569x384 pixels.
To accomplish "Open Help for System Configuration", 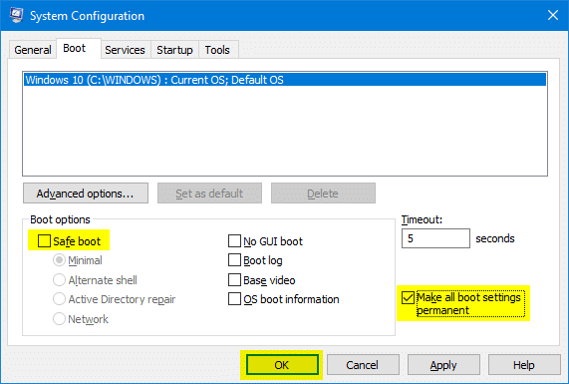I will pos(524,365).
